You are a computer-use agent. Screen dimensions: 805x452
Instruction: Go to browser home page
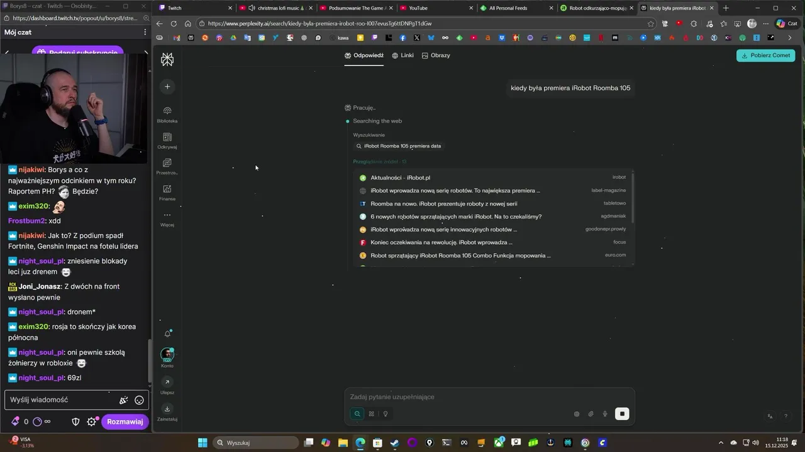tap(187, 23)
